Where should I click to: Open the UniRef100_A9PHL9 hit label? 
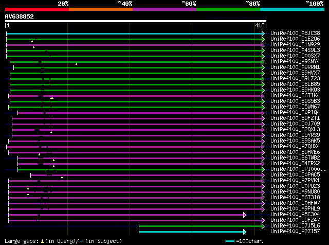[x=295, y=209]
